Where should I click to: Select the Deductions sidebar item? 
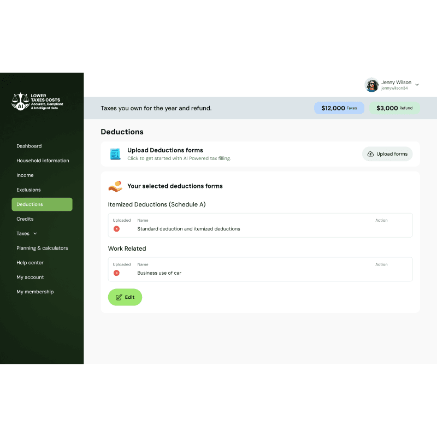pyautogui.click(x=42, y=204)
